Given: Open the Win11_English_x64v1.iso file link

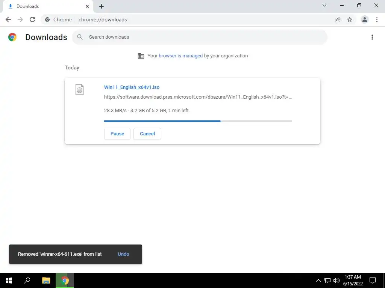Looking at the screenshot, I should [132, 87].
